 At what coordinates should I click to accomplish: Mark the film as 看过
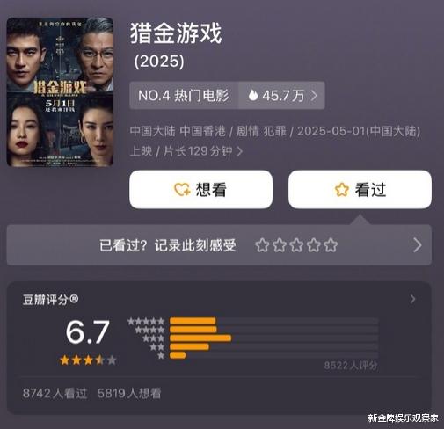click(360, 190)
